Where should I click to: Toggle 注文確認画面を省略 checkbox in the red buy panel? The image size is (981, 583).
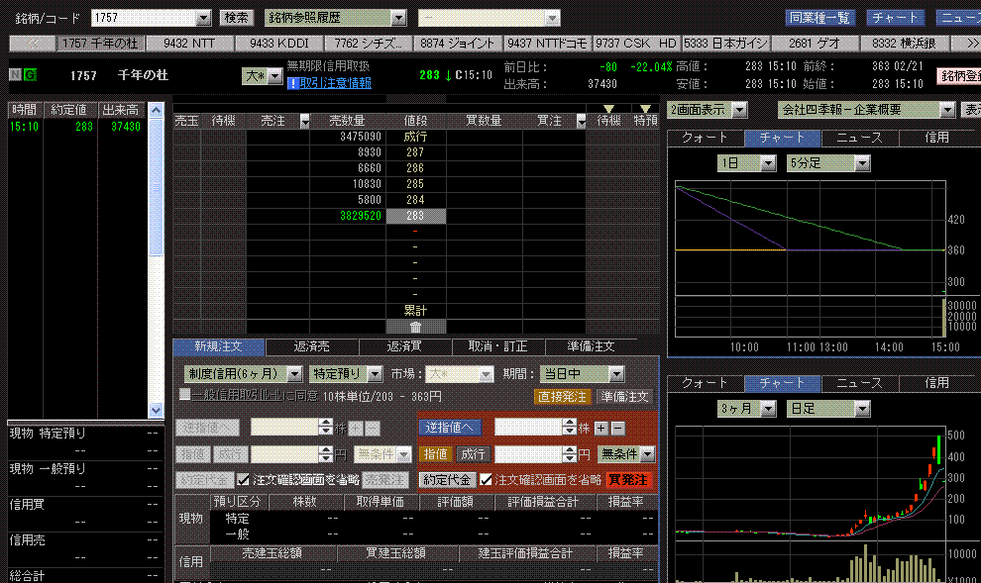(487, 479)
